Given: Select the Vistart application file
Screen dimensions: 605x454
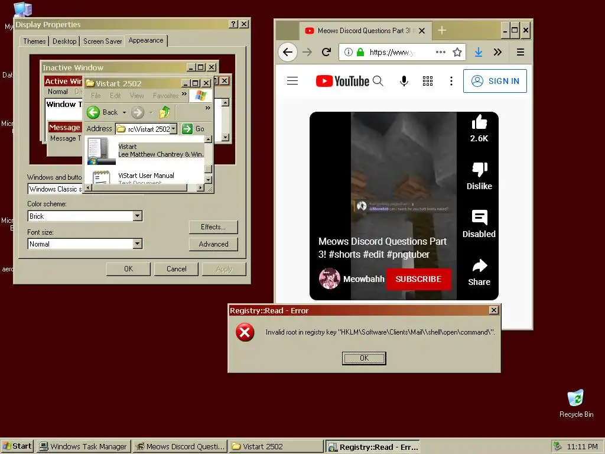Looking at the screenshot, I should (x=145, y=151).
